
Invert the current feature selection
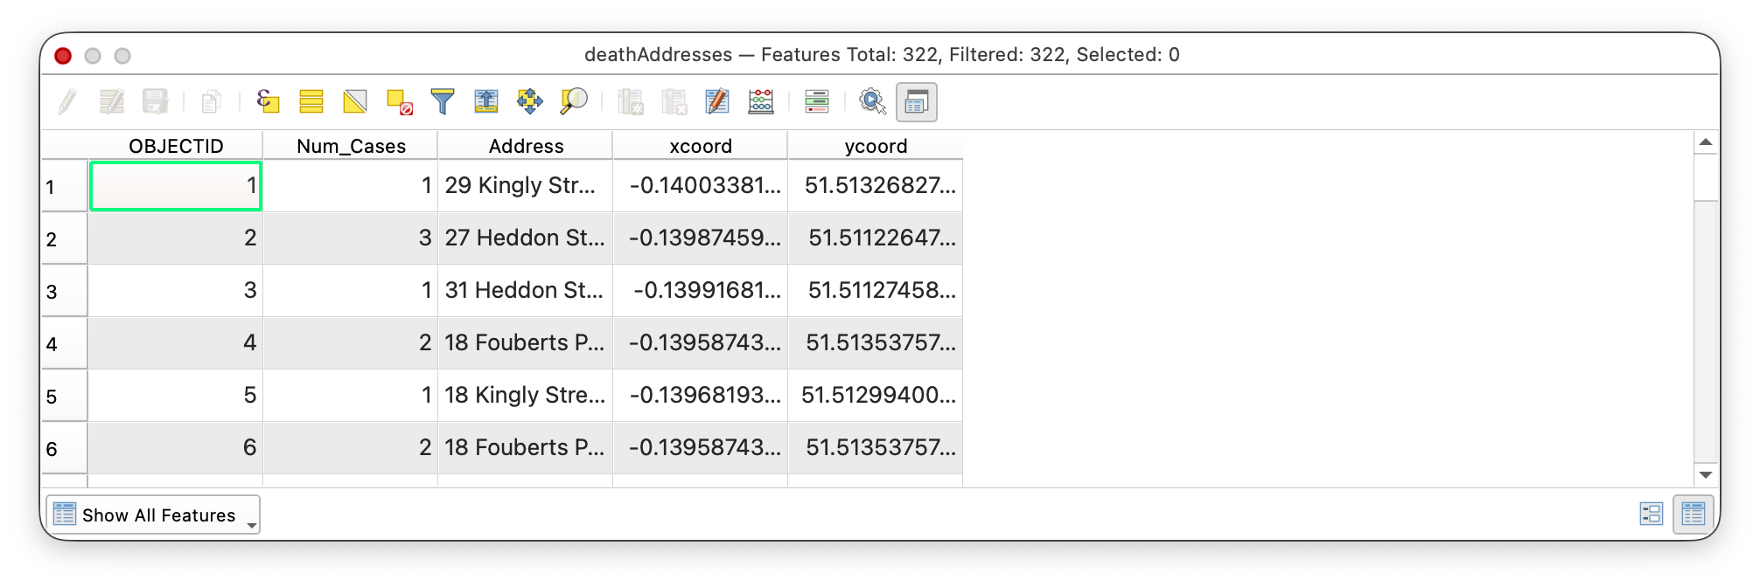click(x=355, y=102)
